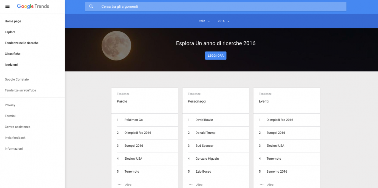Screen dimensions: 378x188
Task: Open the 2016 year dropdown
Action: pyautogui.click(x=224, y=21)
